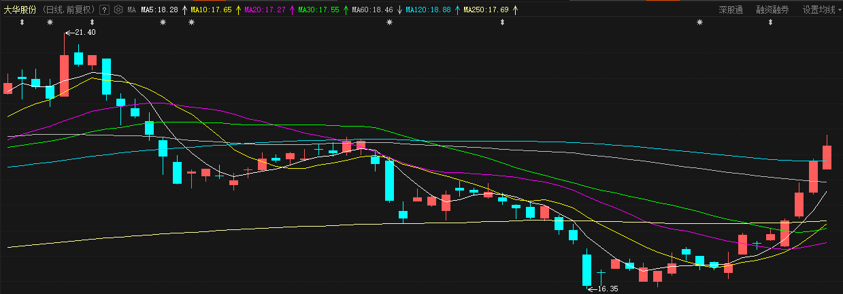Click the double-arrow marker above 21.40 label
Screen dimensions: 843x294
(x=92, y=23)
